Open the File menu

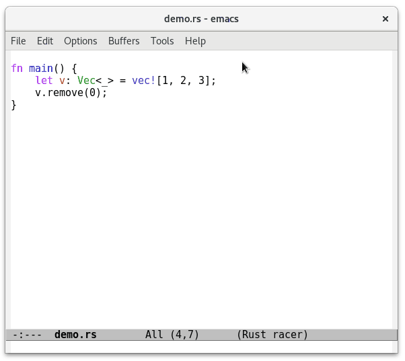coord(18,41)
